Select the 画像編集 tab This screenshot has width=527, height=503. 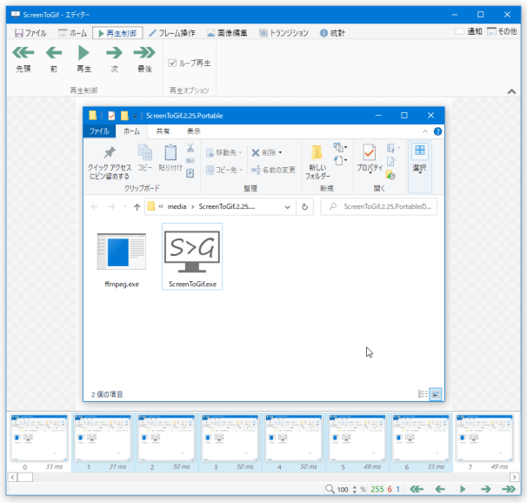(227, 33)
